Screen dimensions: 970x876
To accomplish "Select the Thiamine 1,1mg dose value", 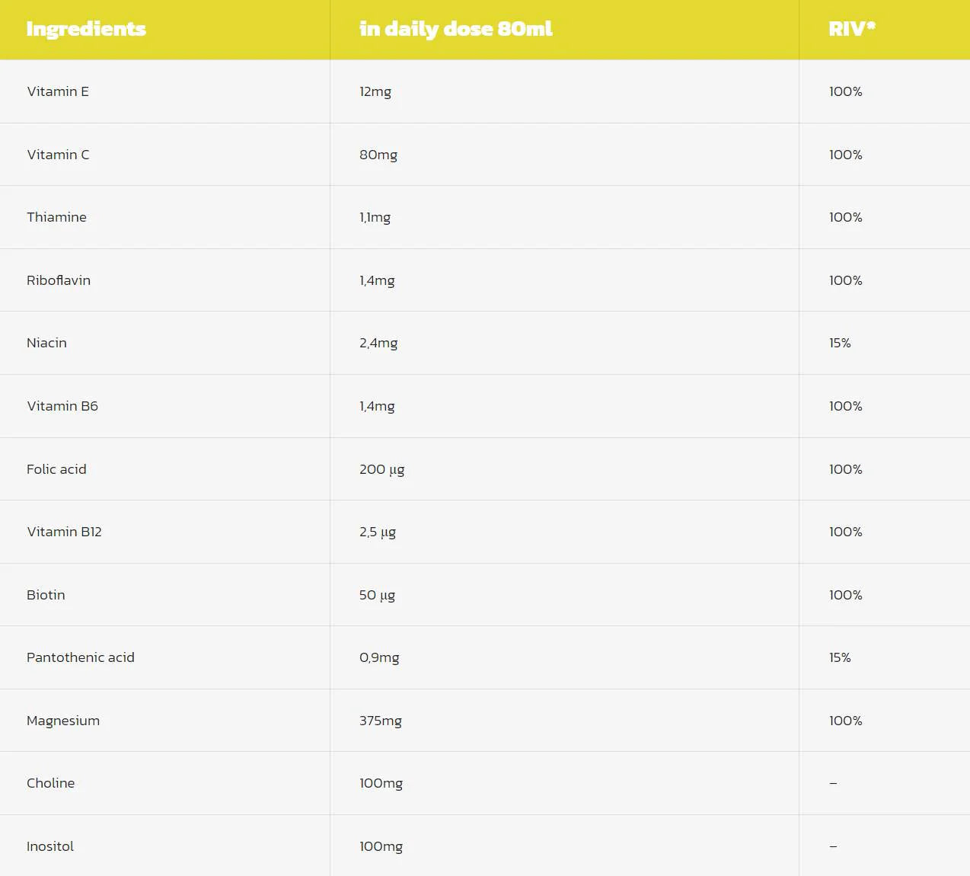I will (x=375, y=217).
